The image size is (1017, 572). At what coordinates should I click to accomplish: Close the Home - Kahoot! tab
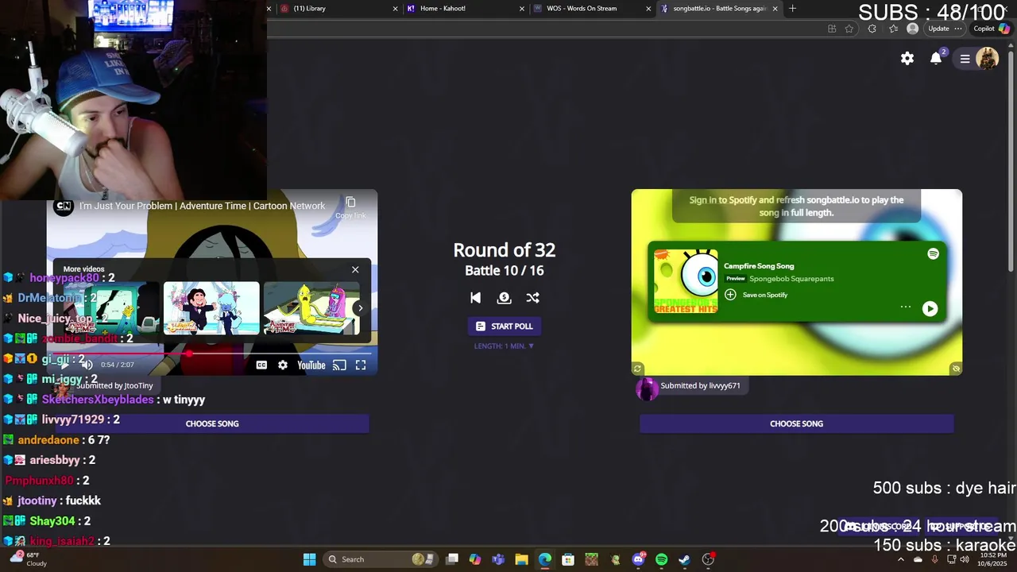pyautogui.click(x=522, y=9)
